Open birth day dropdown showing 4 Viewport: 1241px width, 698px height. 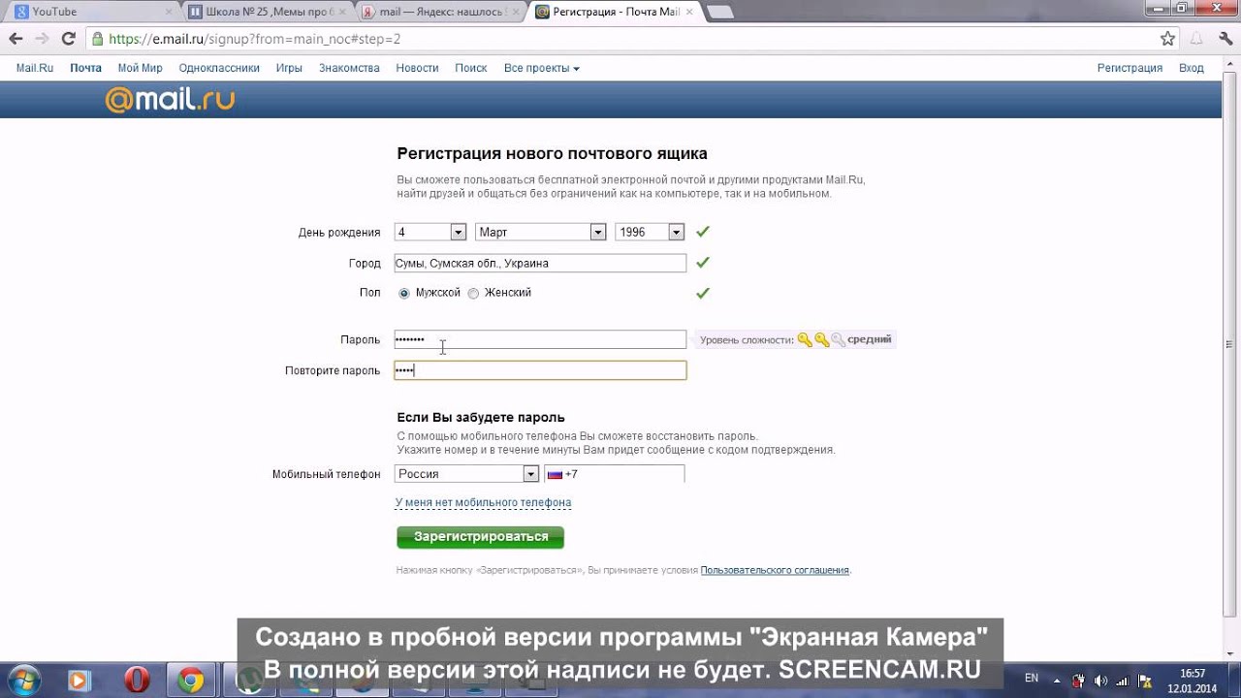click(x=430, y=233)
